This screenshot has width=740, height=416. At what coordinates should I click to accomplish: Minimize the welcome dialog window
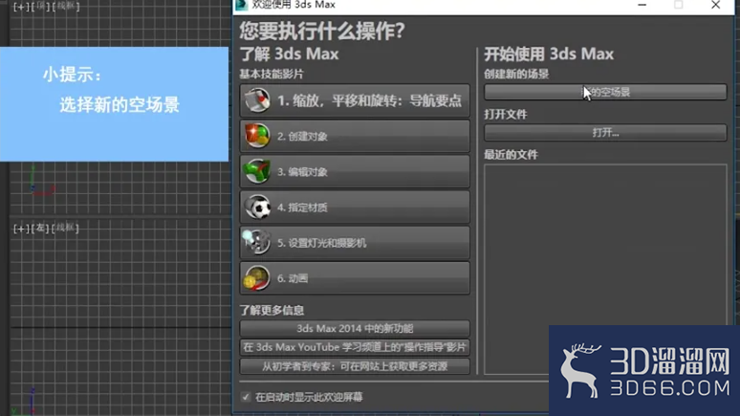coord(642,5)
